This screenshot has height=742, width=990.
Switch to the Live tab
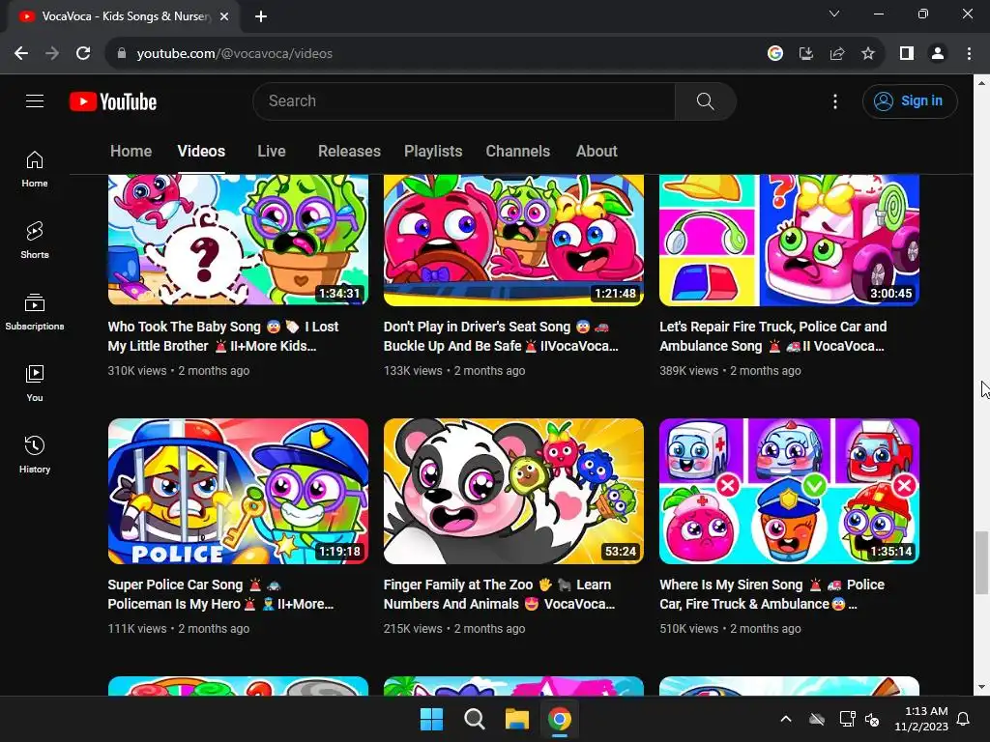tap(272, 152)
